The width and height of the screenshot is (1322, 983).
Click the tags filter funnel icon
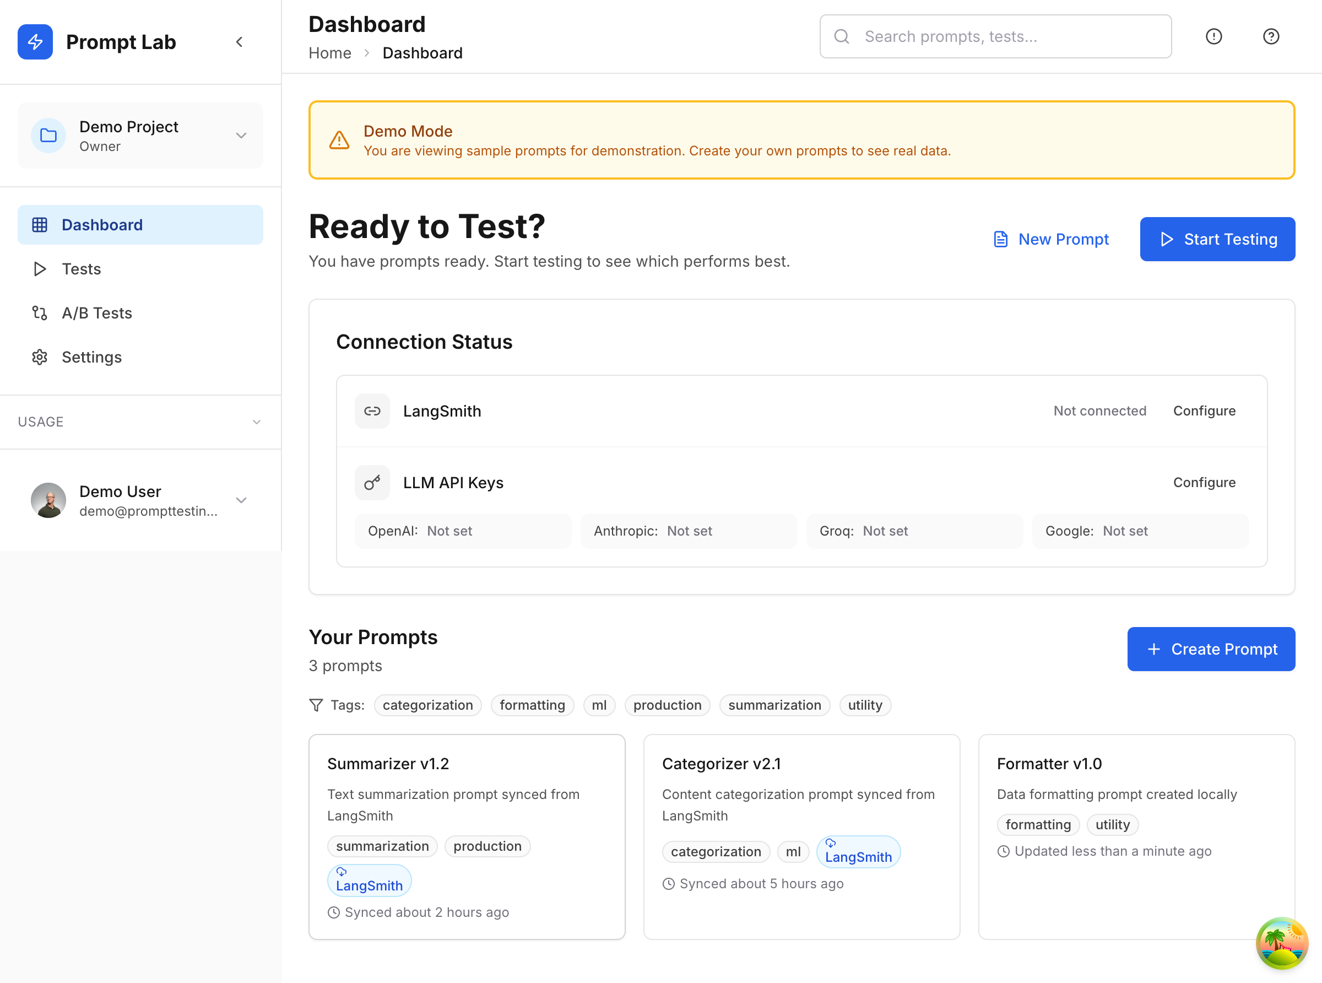point(316,705)
